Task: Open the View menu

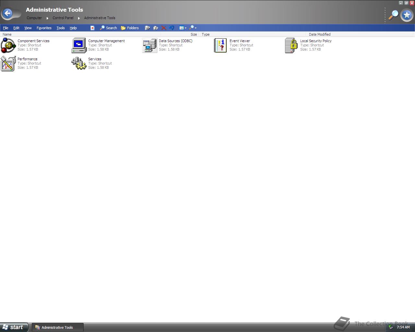Action: (x=28, y=28)
